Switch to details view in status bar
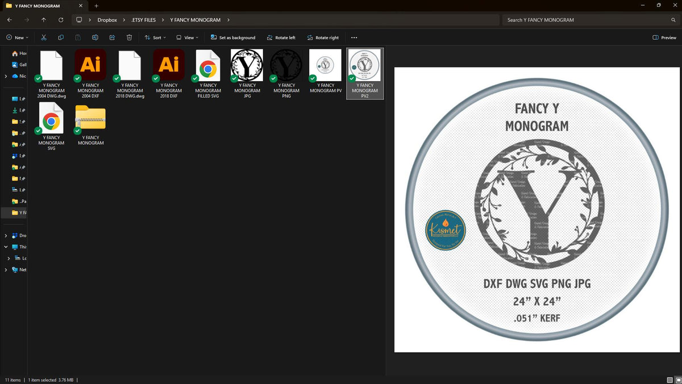This screenshot has width=682, height=384. click(669, 379)
